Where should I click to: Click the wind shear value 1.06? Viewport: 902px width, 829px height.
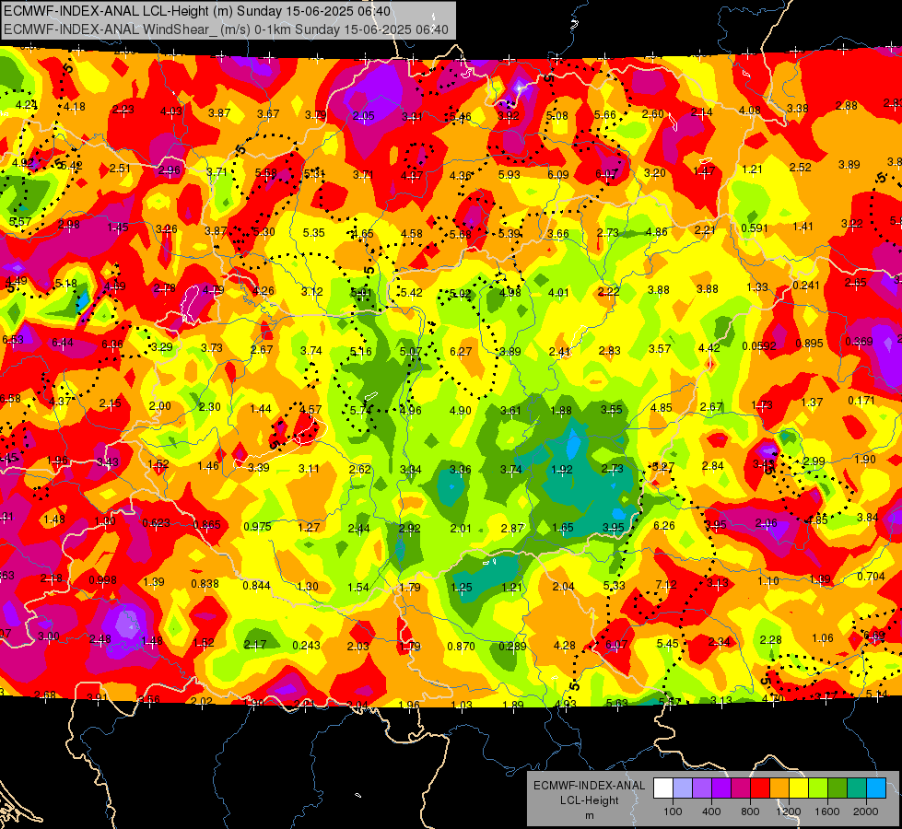click(823, 638)
